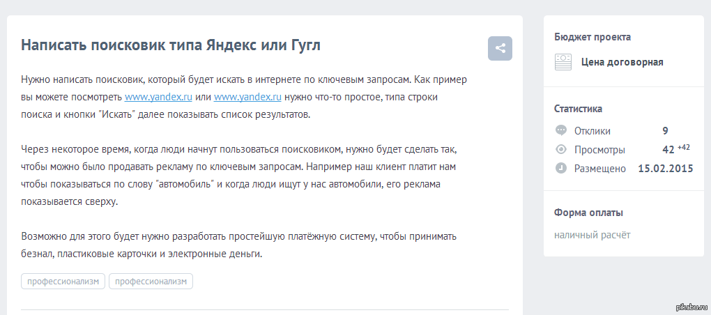
Task: Click the posting date 15.02.2015
Action: click(666, 169)
